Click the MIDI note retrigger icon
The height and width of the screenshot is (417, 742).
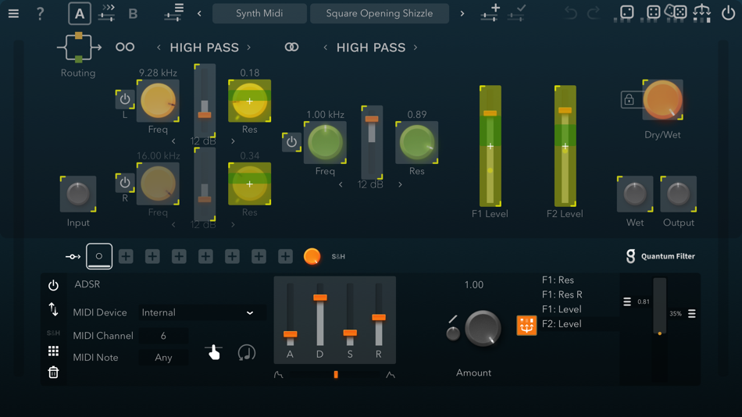pyautogui.click(x=247, y=353)
